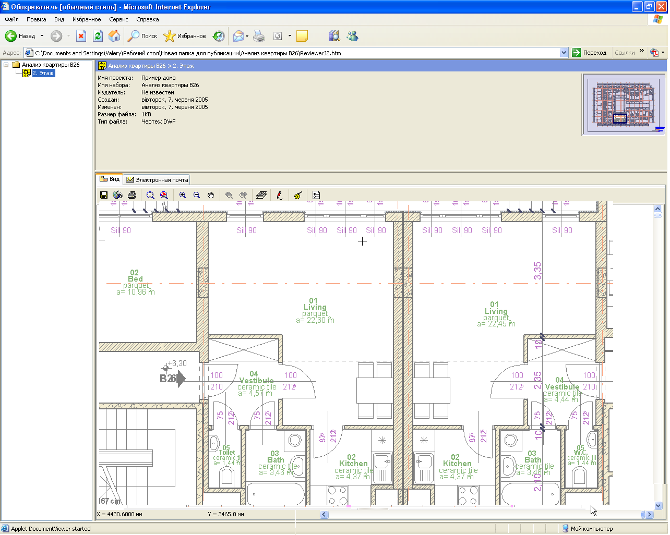
Task: Click the viewer Zoom Out magnifier
Action: [x=197, y=195]
